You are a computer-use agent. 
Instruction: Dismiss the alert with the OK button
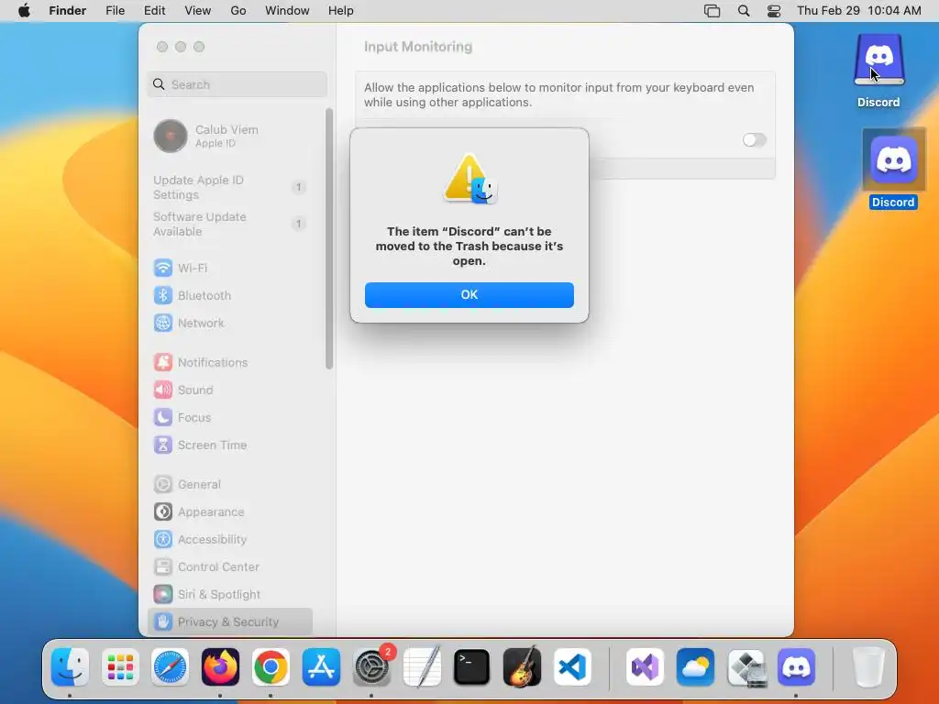click(469, 295)
